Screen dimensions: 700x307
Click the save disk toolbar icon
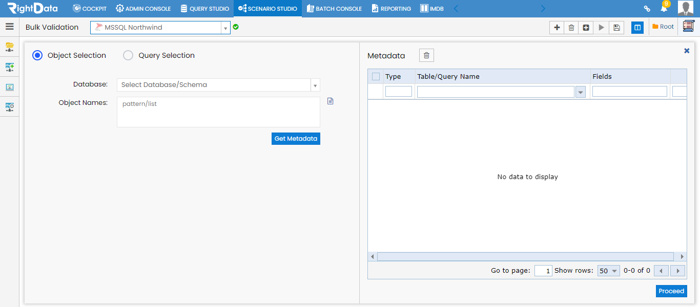[616, 28]
